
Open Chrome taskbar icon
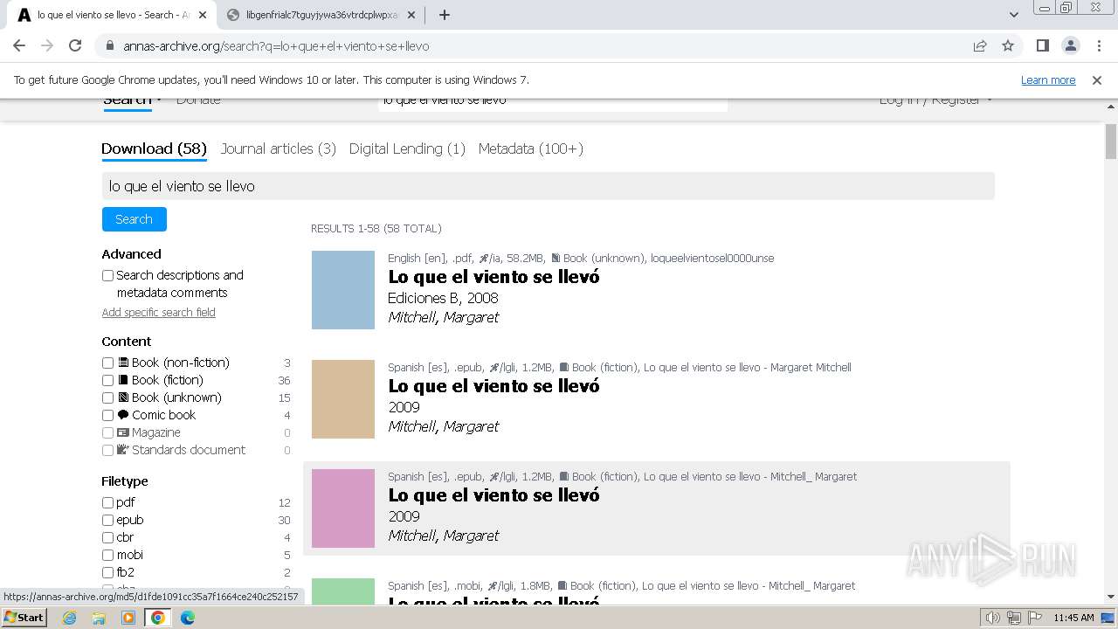157,618
